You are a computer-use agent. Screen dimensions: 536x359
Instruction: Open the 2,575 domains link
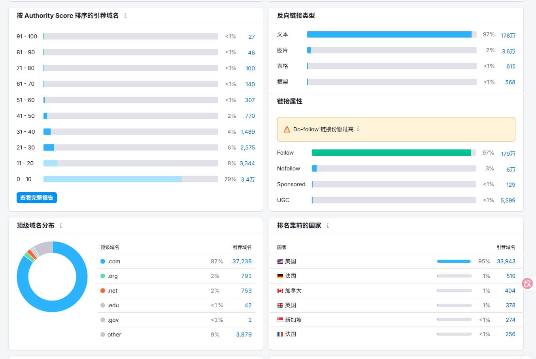[248, 147]
